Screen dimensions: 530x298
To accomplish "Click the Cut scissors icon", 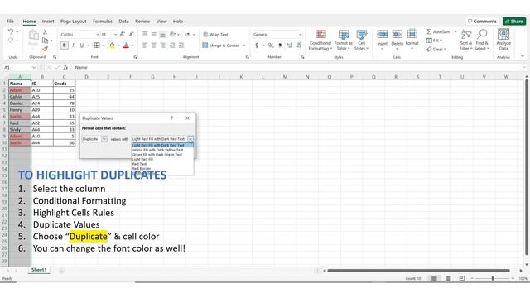I will [x=45, y=32].
